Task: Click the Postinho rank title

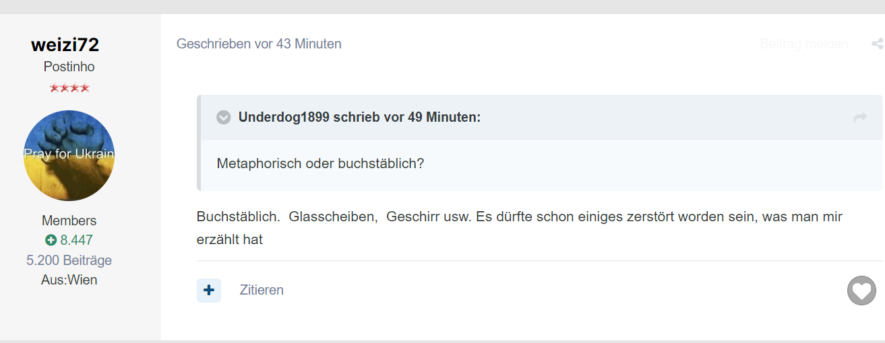Action: (69, 67)
